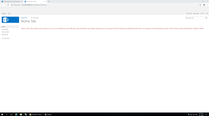Click the ENG language indicator
The image size is (209, 116).
tap(196, 114)
